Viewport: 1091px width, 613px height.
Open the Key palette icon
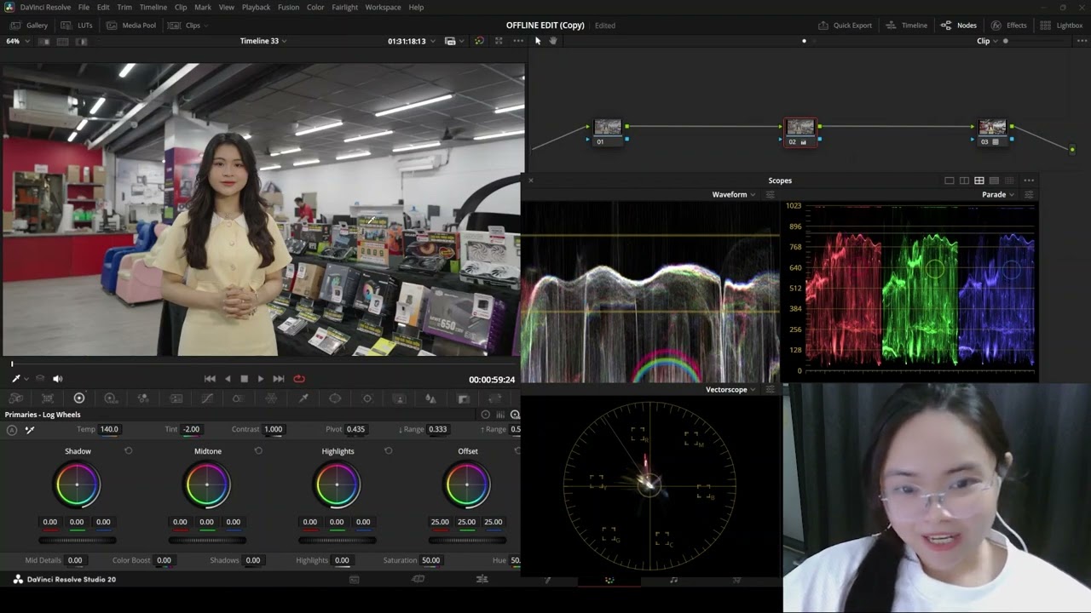coord(463,398)
